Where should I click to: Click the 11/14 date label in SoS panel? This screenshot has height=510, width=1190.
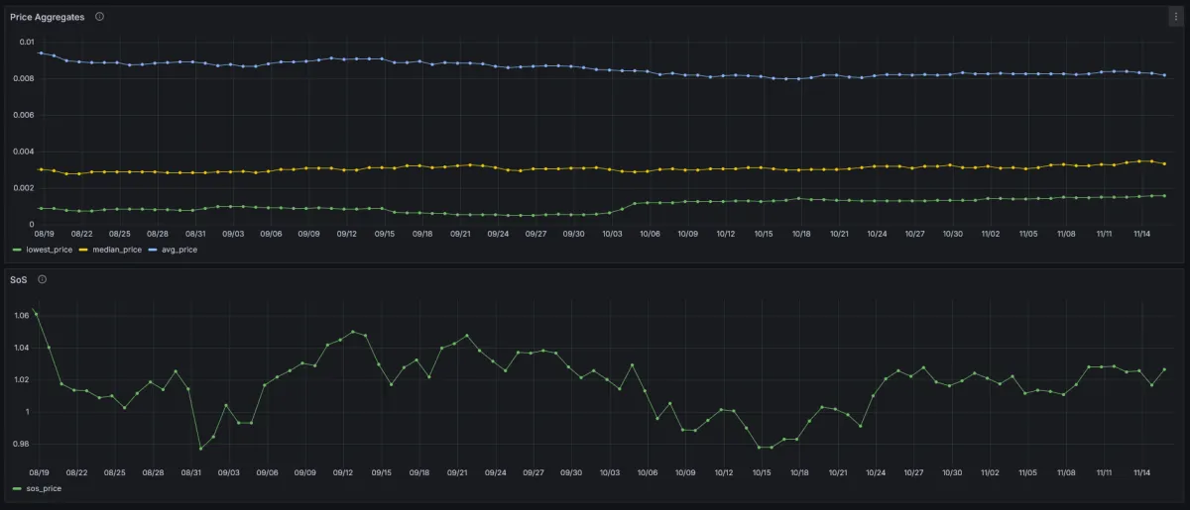click(1141, 473)
